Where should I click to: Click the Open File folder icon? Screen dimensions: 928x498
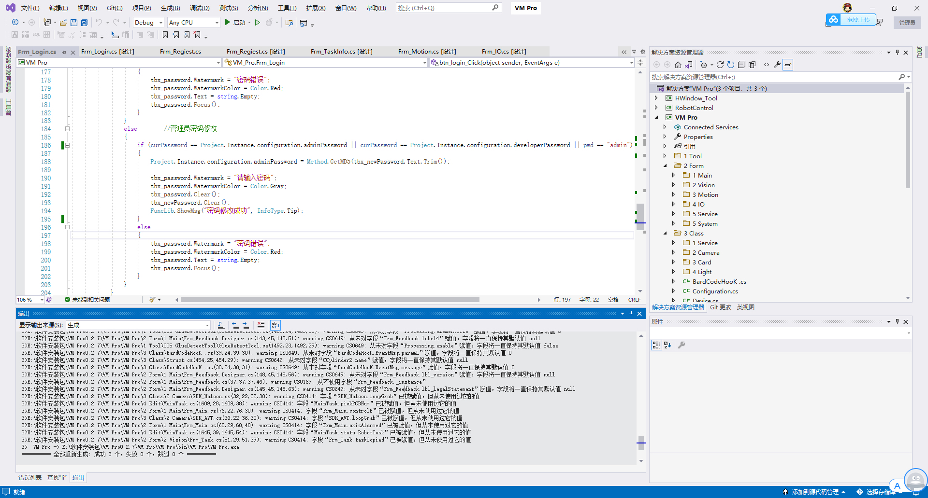pos(63,23)
